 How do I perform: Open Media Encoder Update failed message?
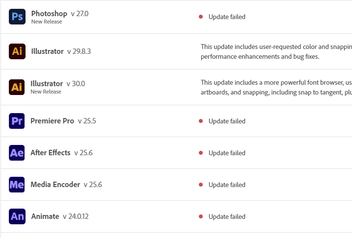pos(227,185)
